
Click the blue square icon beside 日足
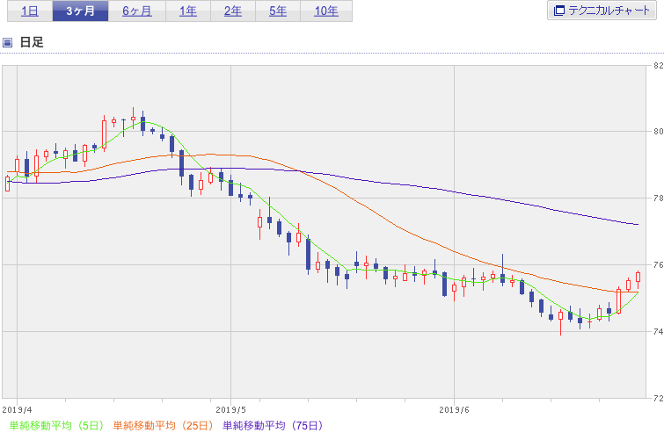pyautogui.click(x=7, y=42)
